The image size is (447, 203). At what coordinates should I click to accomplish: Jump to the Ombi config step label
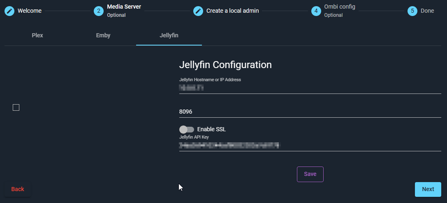339,7
